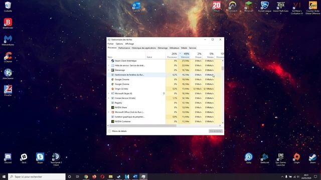Image resolution: width=321 pixels, height=180 pixels.
Task: Switch to the Services tab
Action: click(x=193, y=48)
